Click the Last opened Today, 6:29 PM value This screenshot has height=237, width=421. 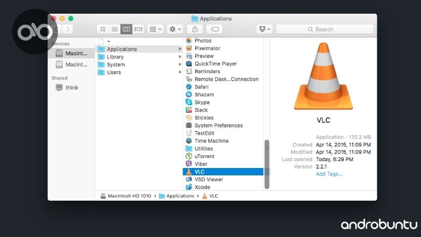[335, 160]
